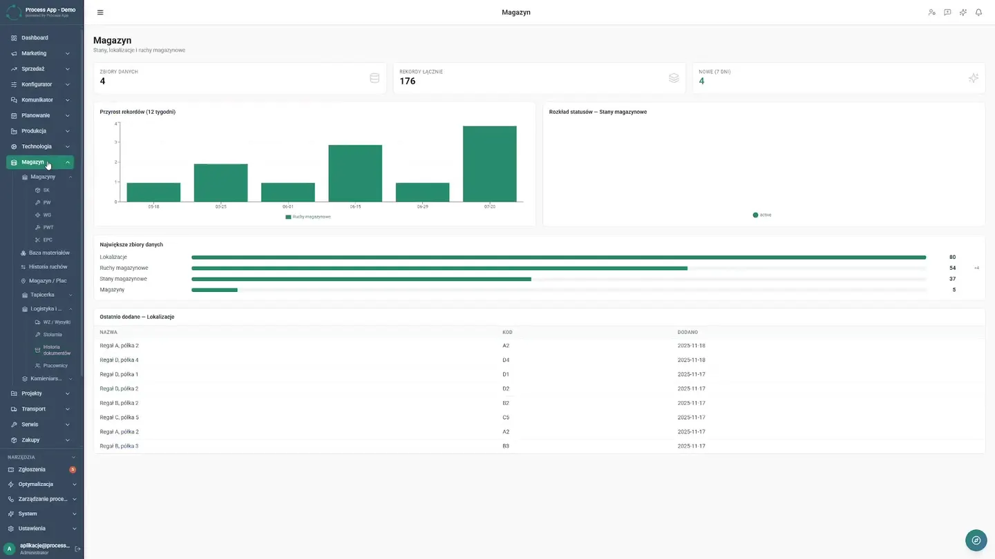Image resolution: width=995 pixels, height=559 pixels.
Task: Click the Lokalizacje progress bar
Action: point(558,257)
